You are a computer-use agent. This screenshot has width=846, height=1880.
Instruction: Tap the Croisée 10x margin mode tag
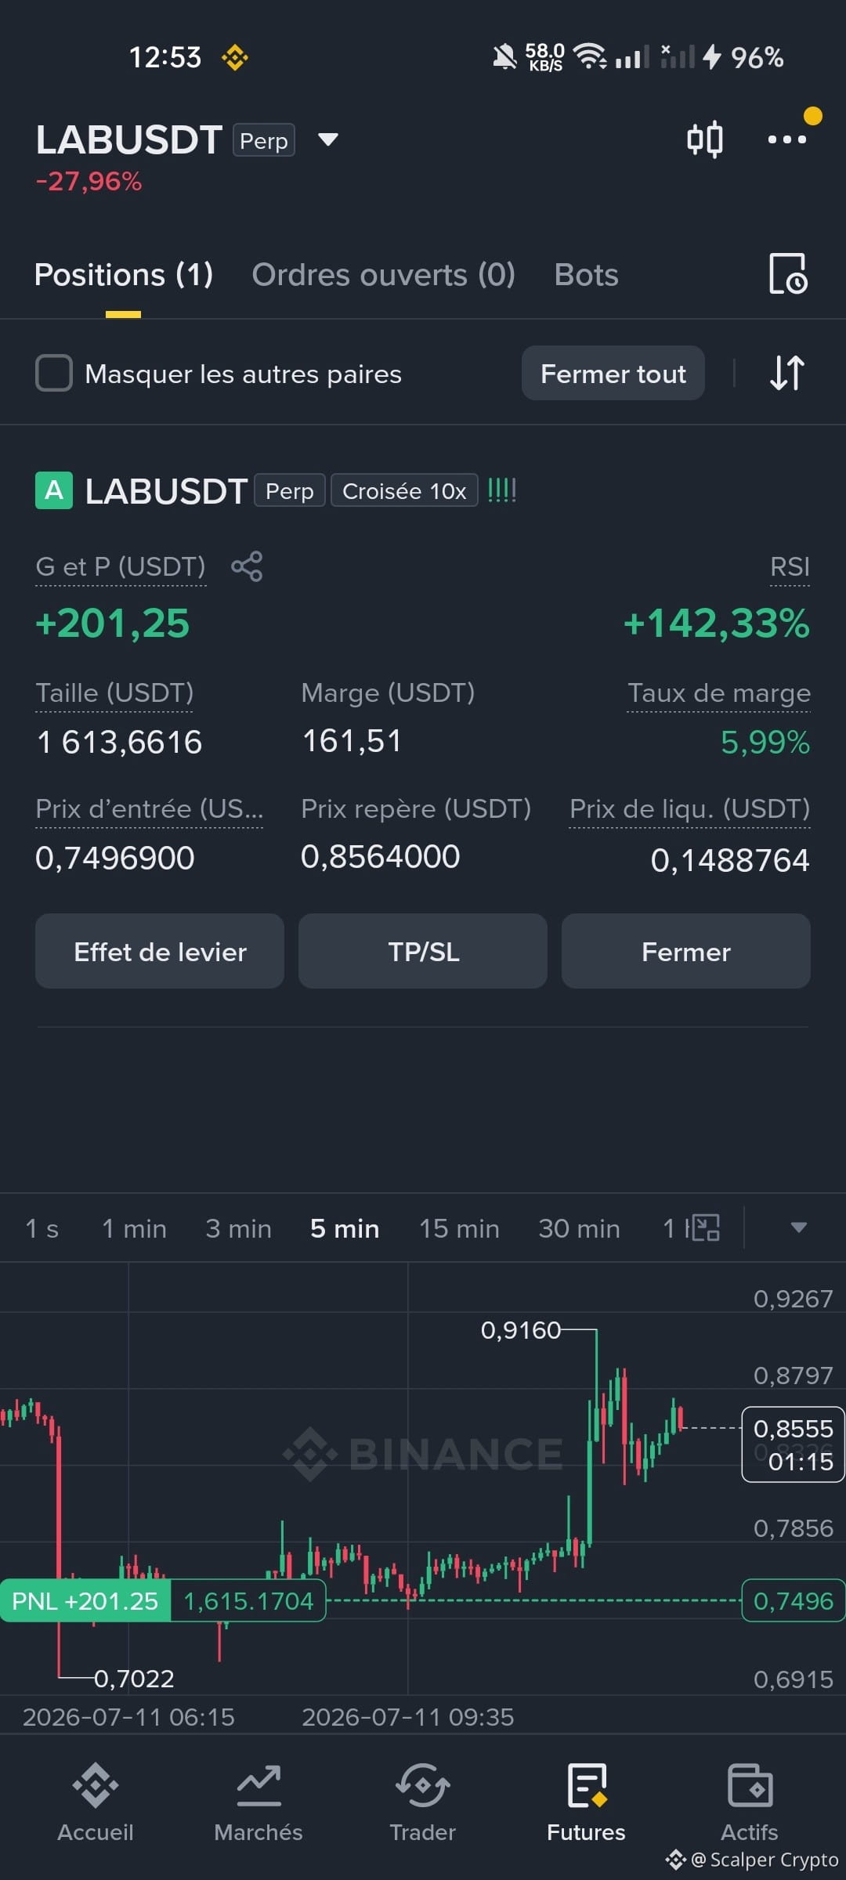click(404, 490)
